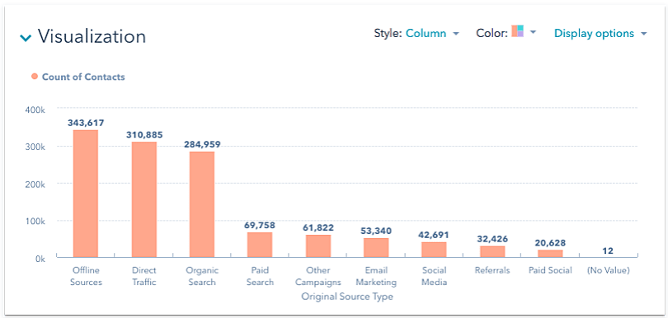The width and height of the screenshot is (668, 318).
Task: Click the Visualization heading text
Action: tap(92, 36)
